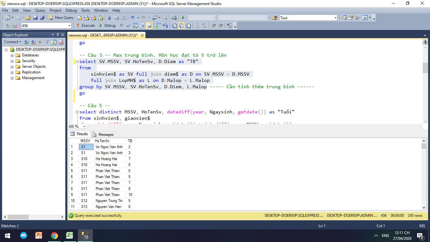Expand the Databases folder node

pos(12,55)
